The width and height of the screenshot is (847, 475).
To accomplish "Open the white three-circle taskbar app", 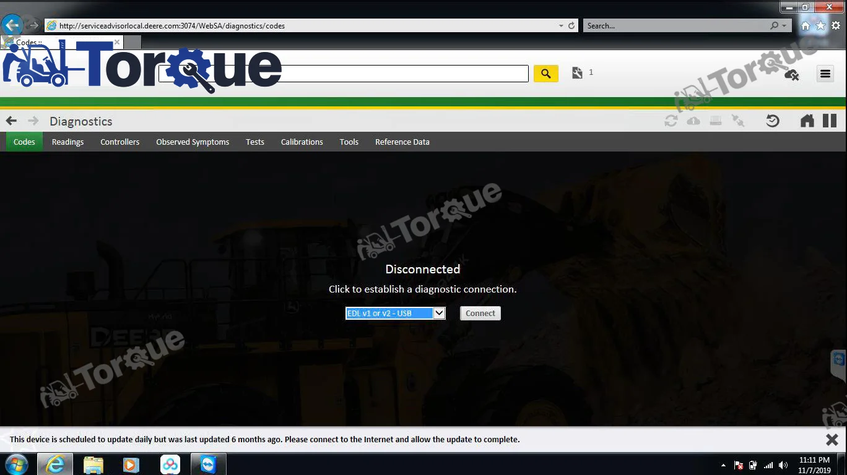I will 170,464.
